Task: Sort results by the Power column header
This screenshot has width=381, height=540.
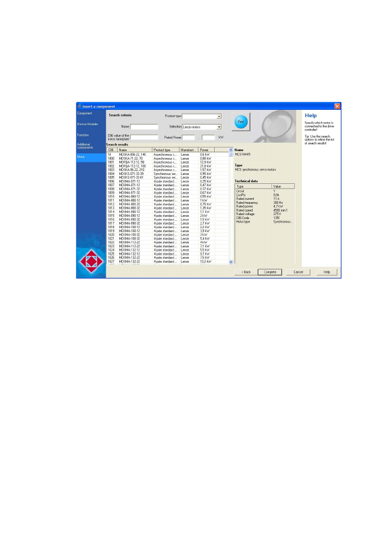Action: tap(206, 150)
